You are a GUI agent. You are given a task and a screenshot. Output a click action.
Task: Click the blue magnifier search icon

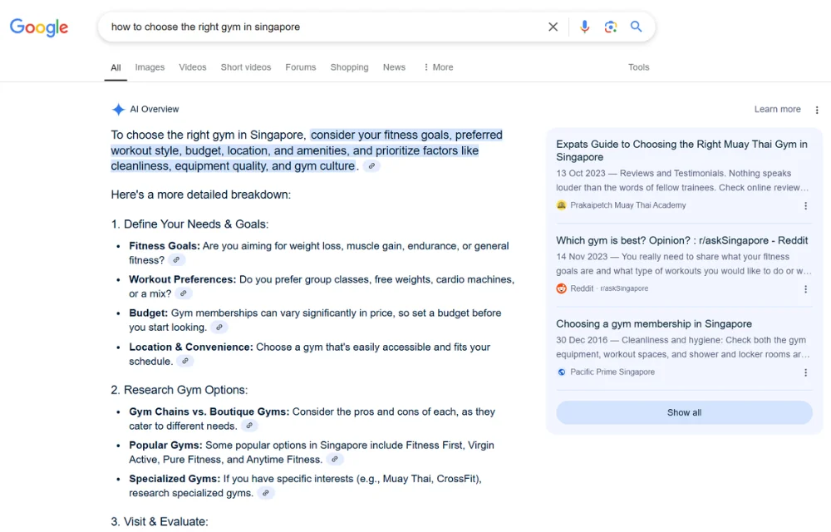pyautogui.click(x=637, y=27)
